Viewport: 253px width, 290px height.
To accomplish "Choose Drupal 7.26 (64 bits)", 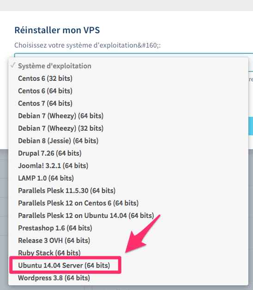I will click(x=128, y=153).
